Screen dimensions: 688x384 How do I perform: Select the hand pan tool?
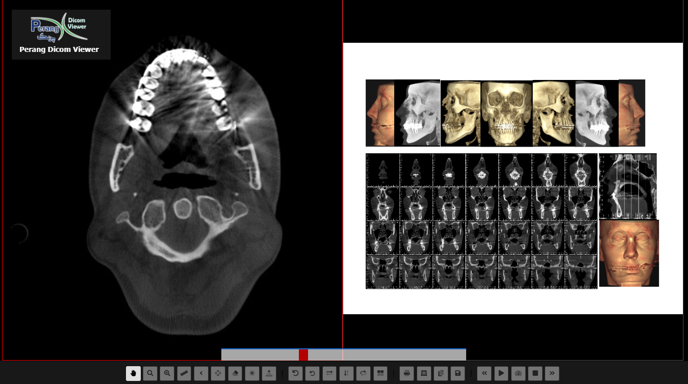click(x=133, y=373)
